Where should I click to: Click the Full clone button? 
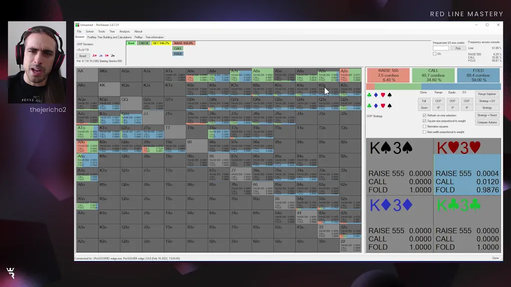424,101
